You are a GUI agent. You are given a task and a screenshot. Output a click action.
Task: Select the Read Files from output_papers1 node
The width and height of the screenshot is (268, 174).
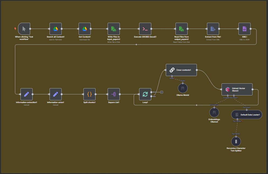(181, 29)
